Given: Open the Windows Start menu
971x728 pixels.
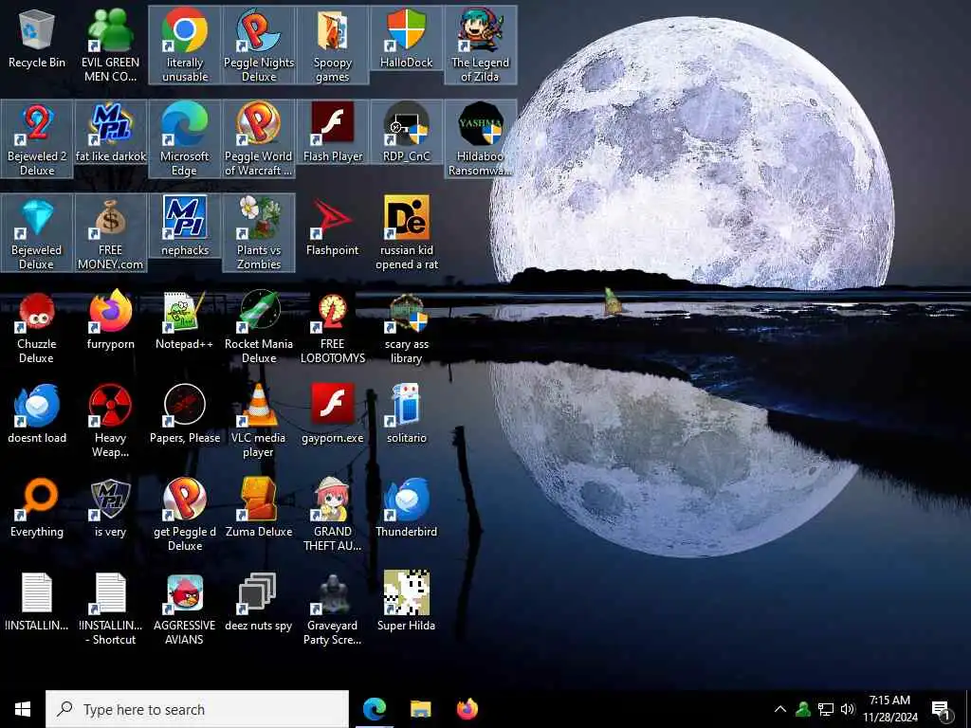Looking at the screenshot, I should (x=23, y=709).
